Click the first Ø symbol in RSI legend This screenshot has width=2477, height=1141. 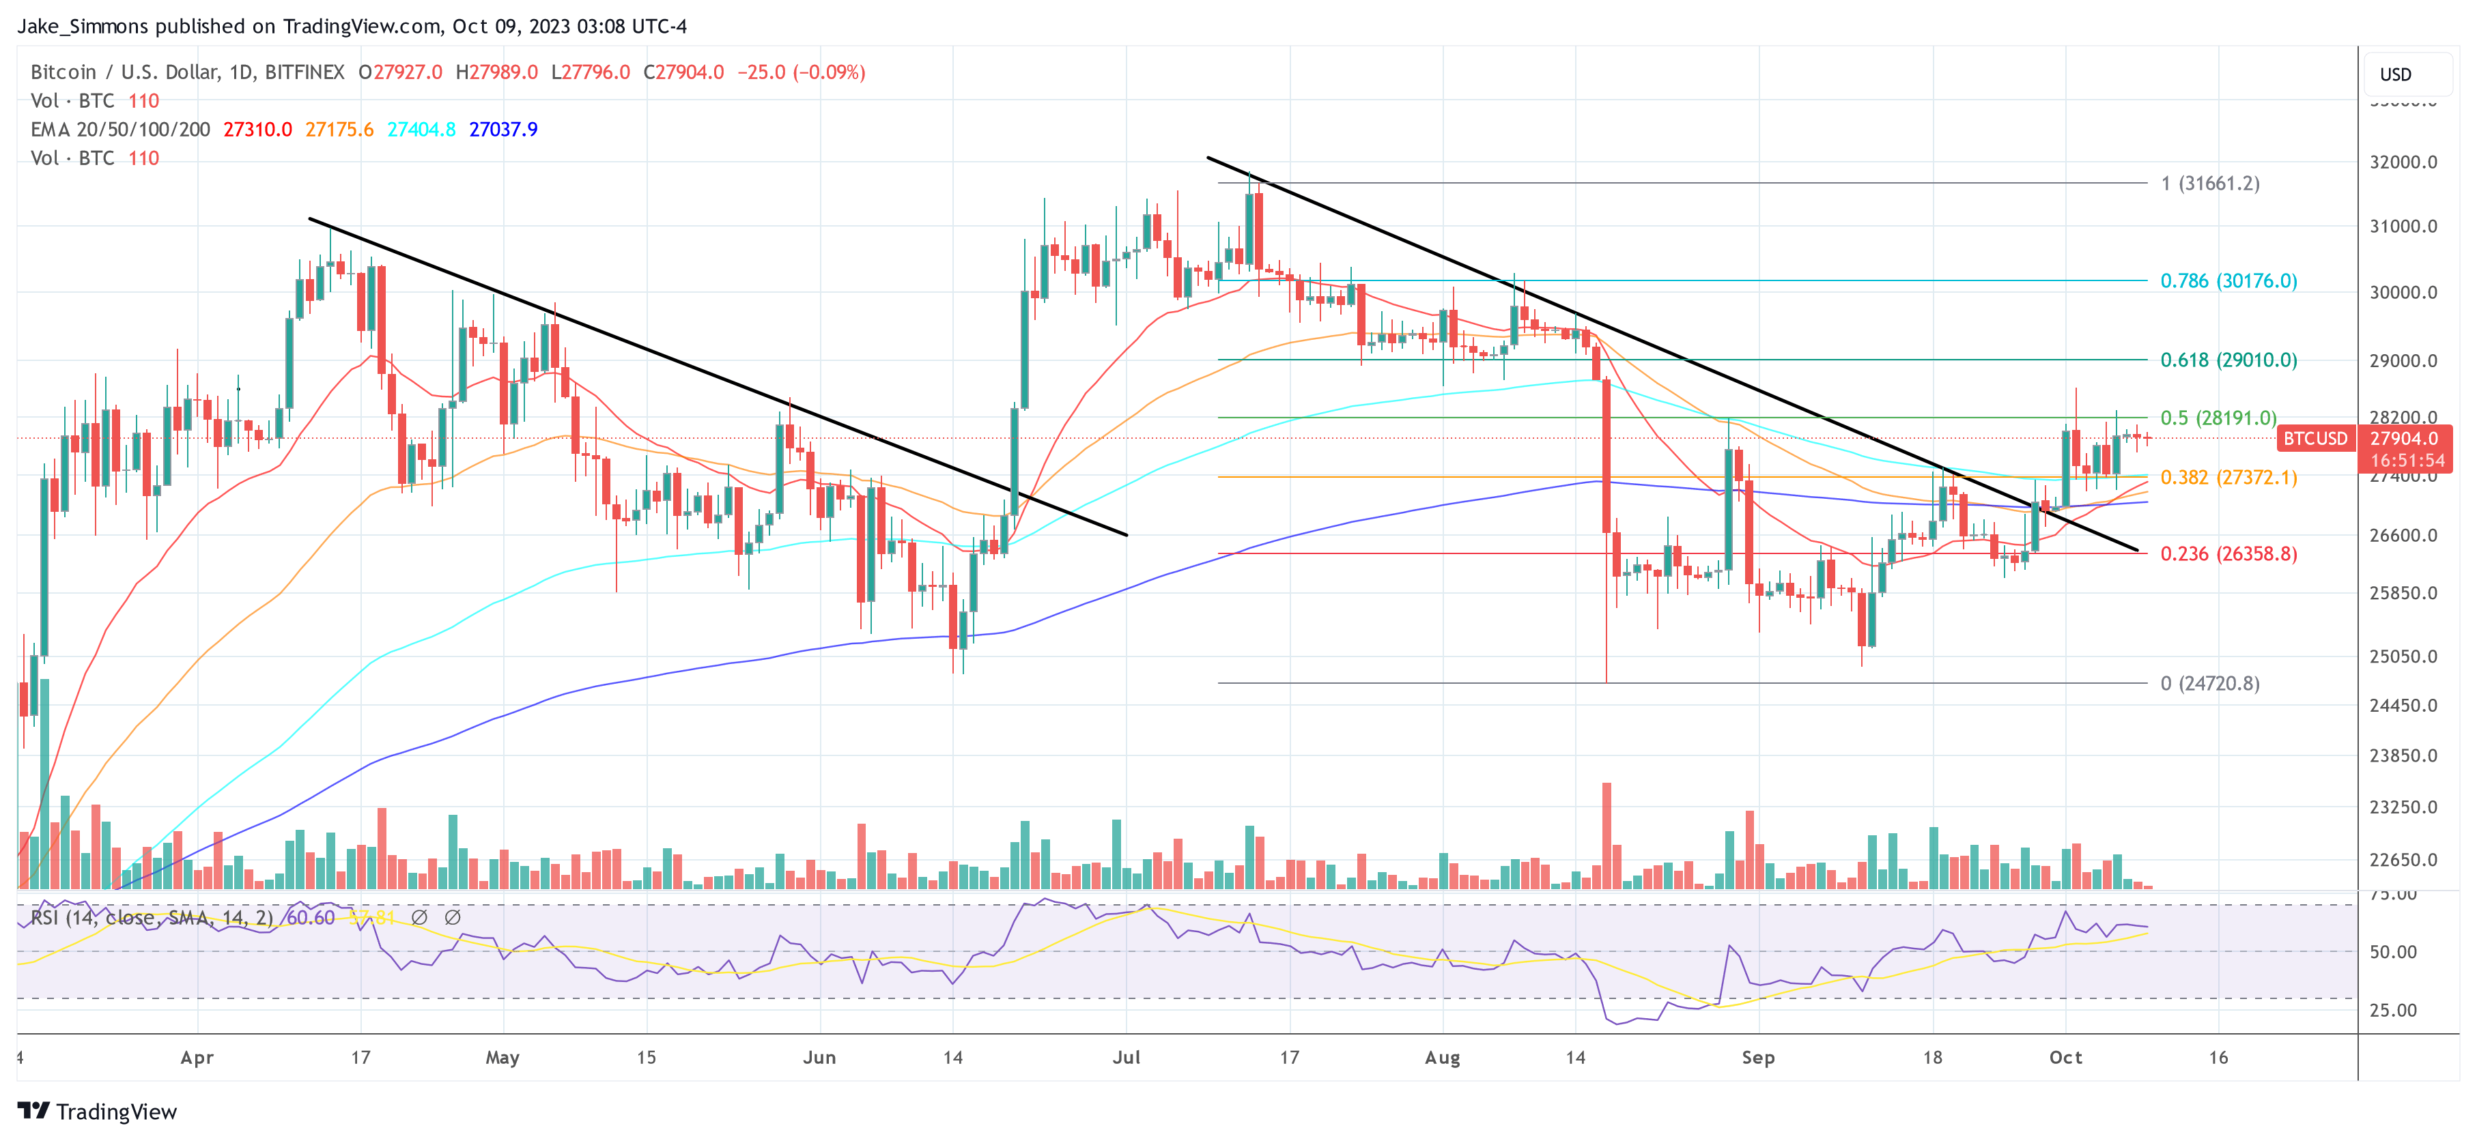click(x=419, y=918)
